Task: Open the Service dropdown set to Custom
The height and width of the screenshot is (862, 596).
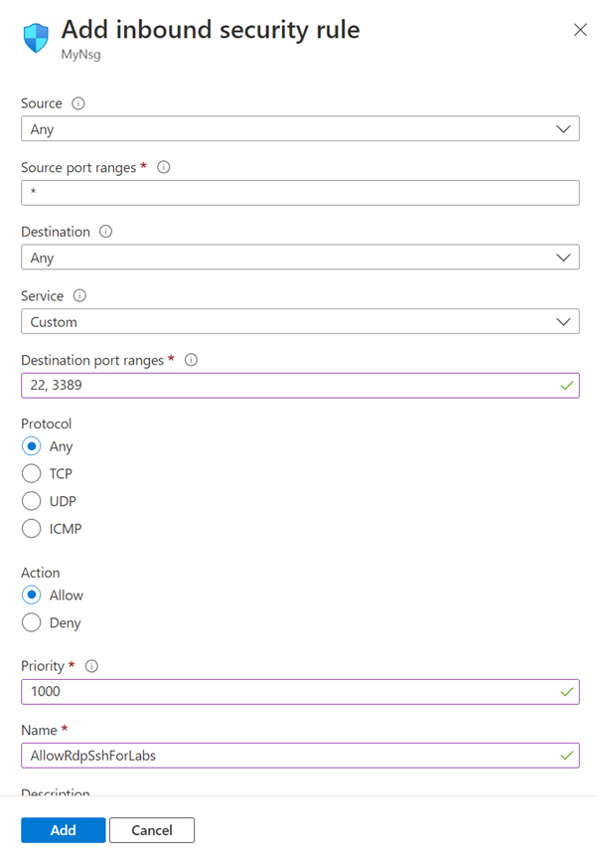Action: pyautogui.click(x=298, y=321)
